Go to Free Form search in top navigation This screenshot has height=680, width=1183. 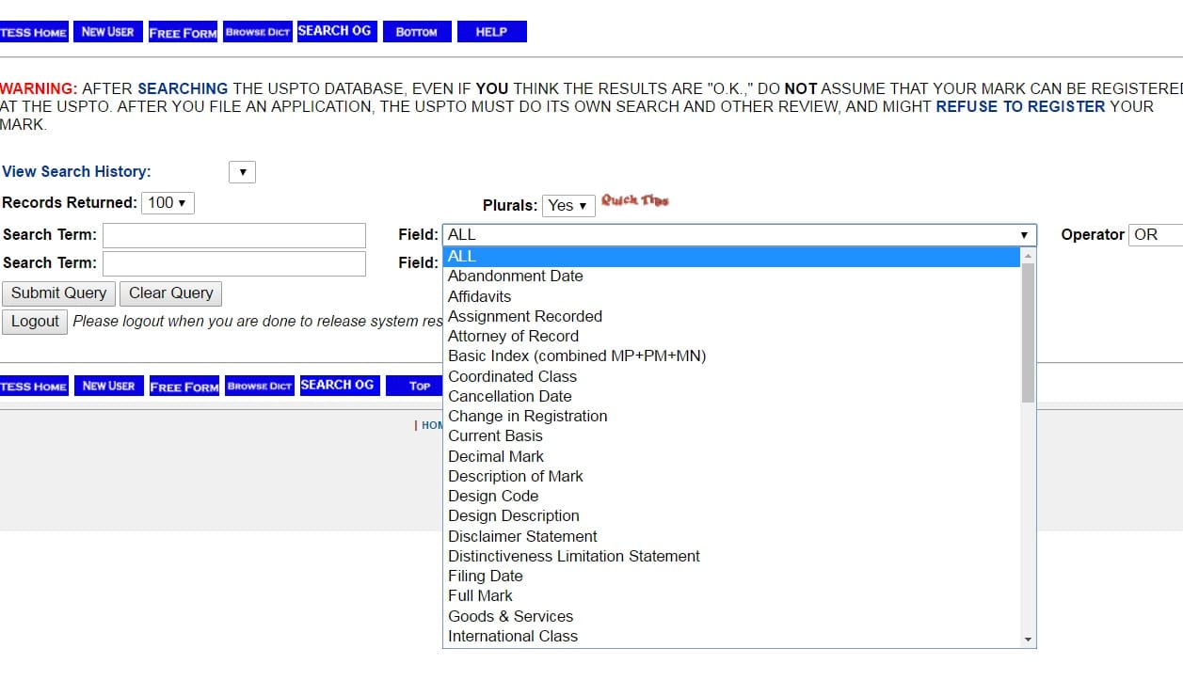tap(183, 32)
